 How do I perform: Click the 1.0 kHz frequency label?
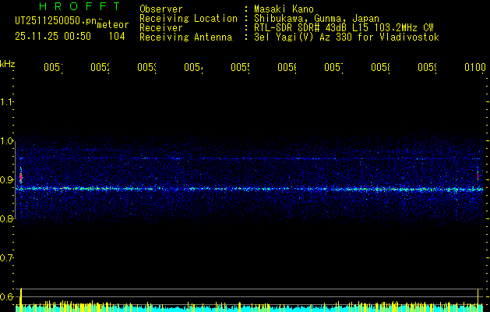pyautogui.click(x=6, y=141)
